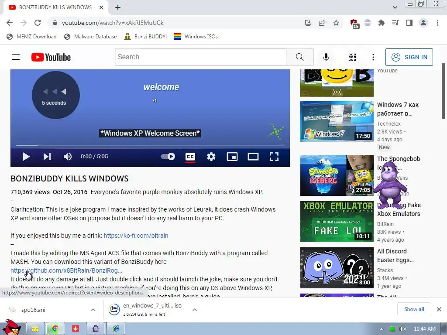Image resolution: width=447 pixels, height=335 pixels.
Task: Toggle closed captions CC button
Action: tap(190, 157)
